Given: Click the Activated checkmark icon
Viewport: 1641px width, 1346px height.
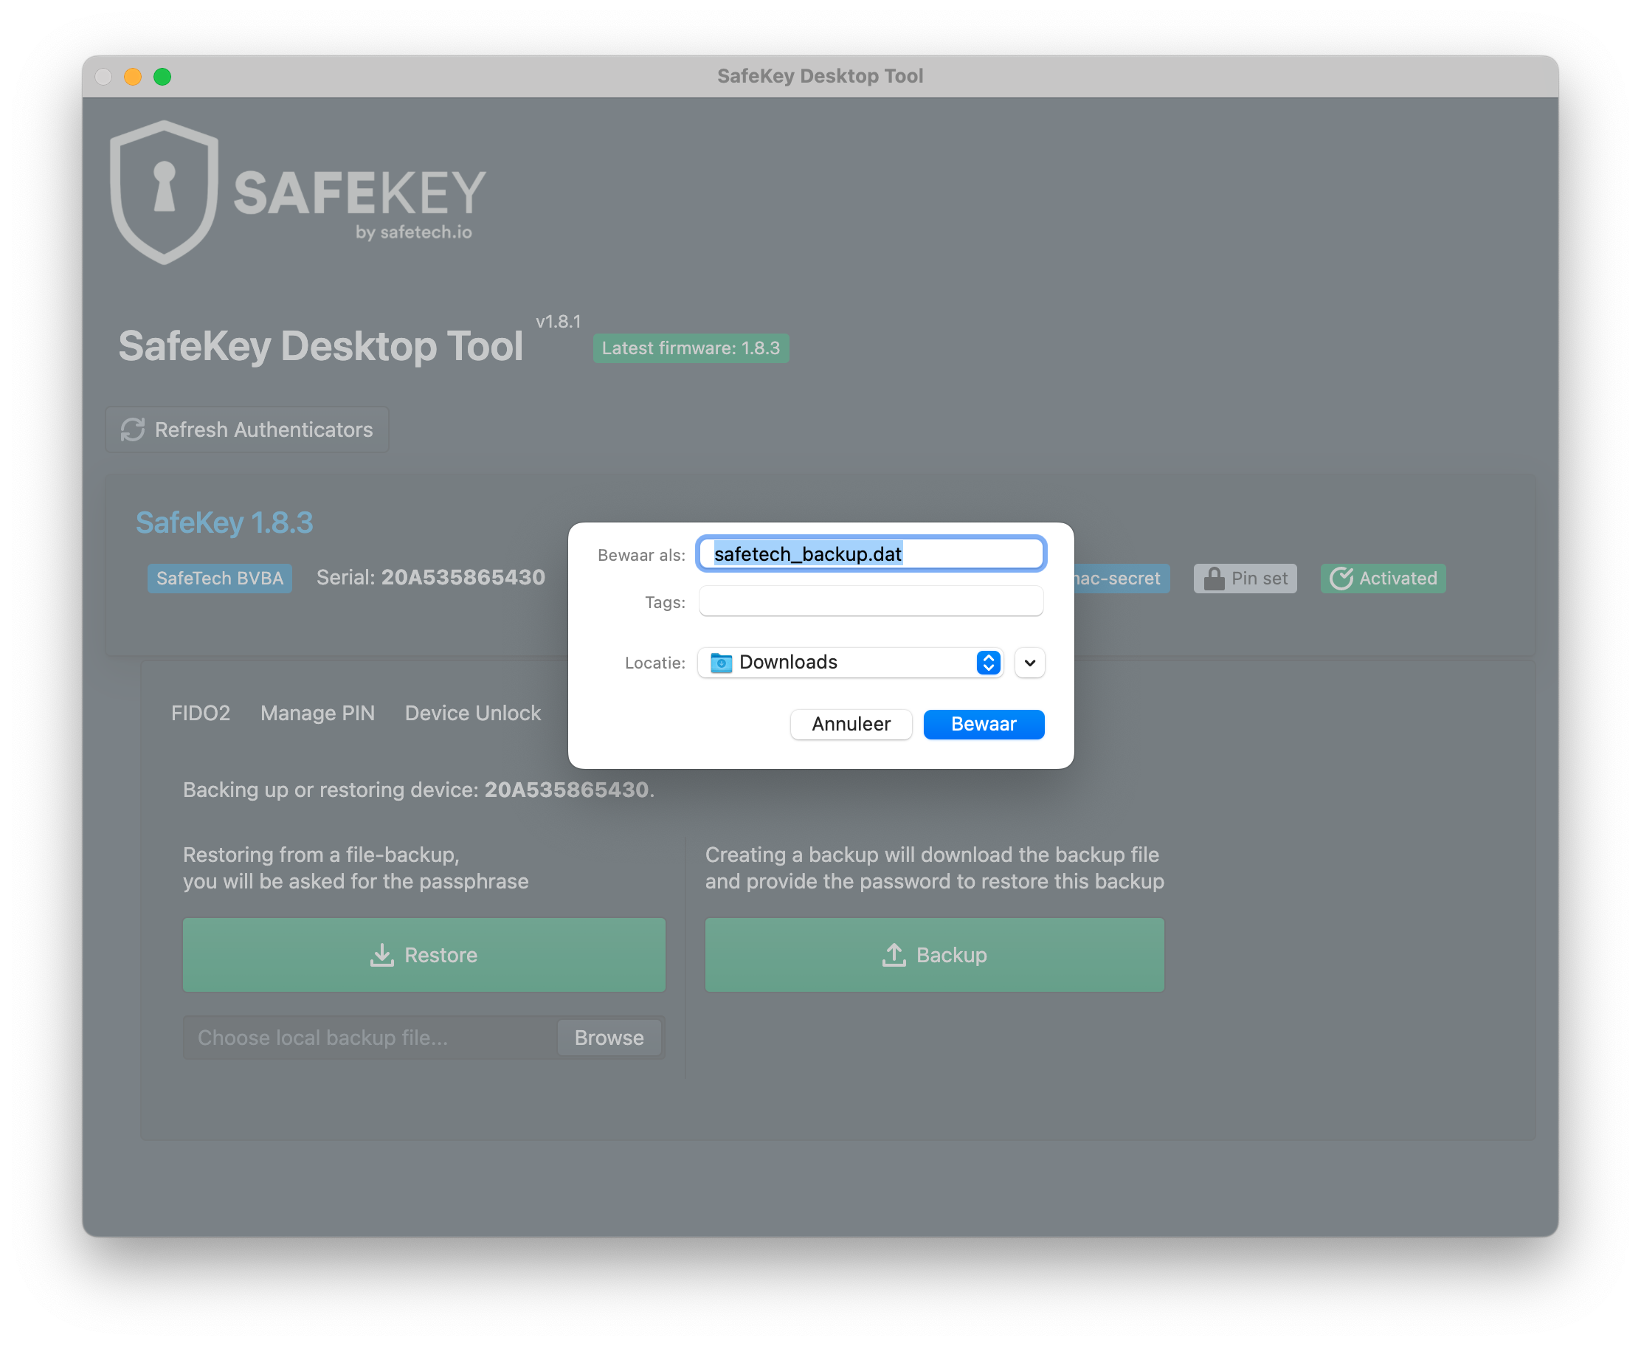Looking at the screenshot, I should click(x=1341, y=579).
